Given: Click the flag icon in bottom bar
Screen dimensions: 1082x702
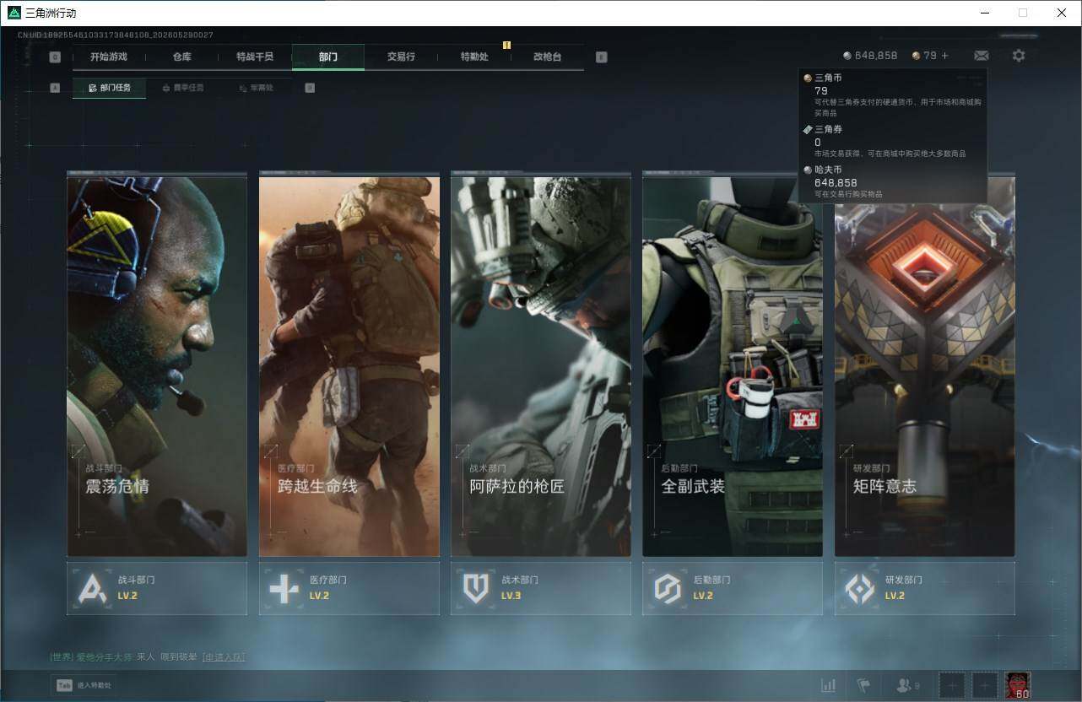Looking at the screenshot, I should [863, 686].
